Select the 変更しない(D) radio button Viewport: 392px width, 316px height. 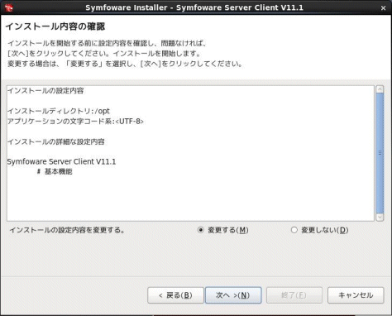[x=294, y=230]
